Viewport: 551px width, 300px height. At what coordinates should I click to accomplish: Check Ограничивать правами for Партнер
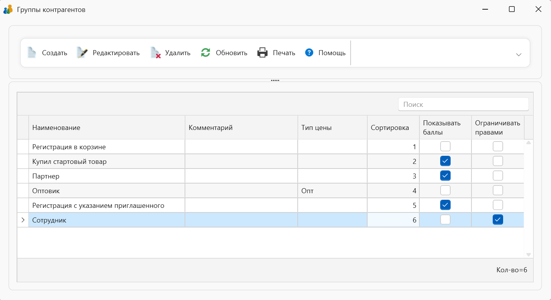pyautogui.click(x=498, y=176)
